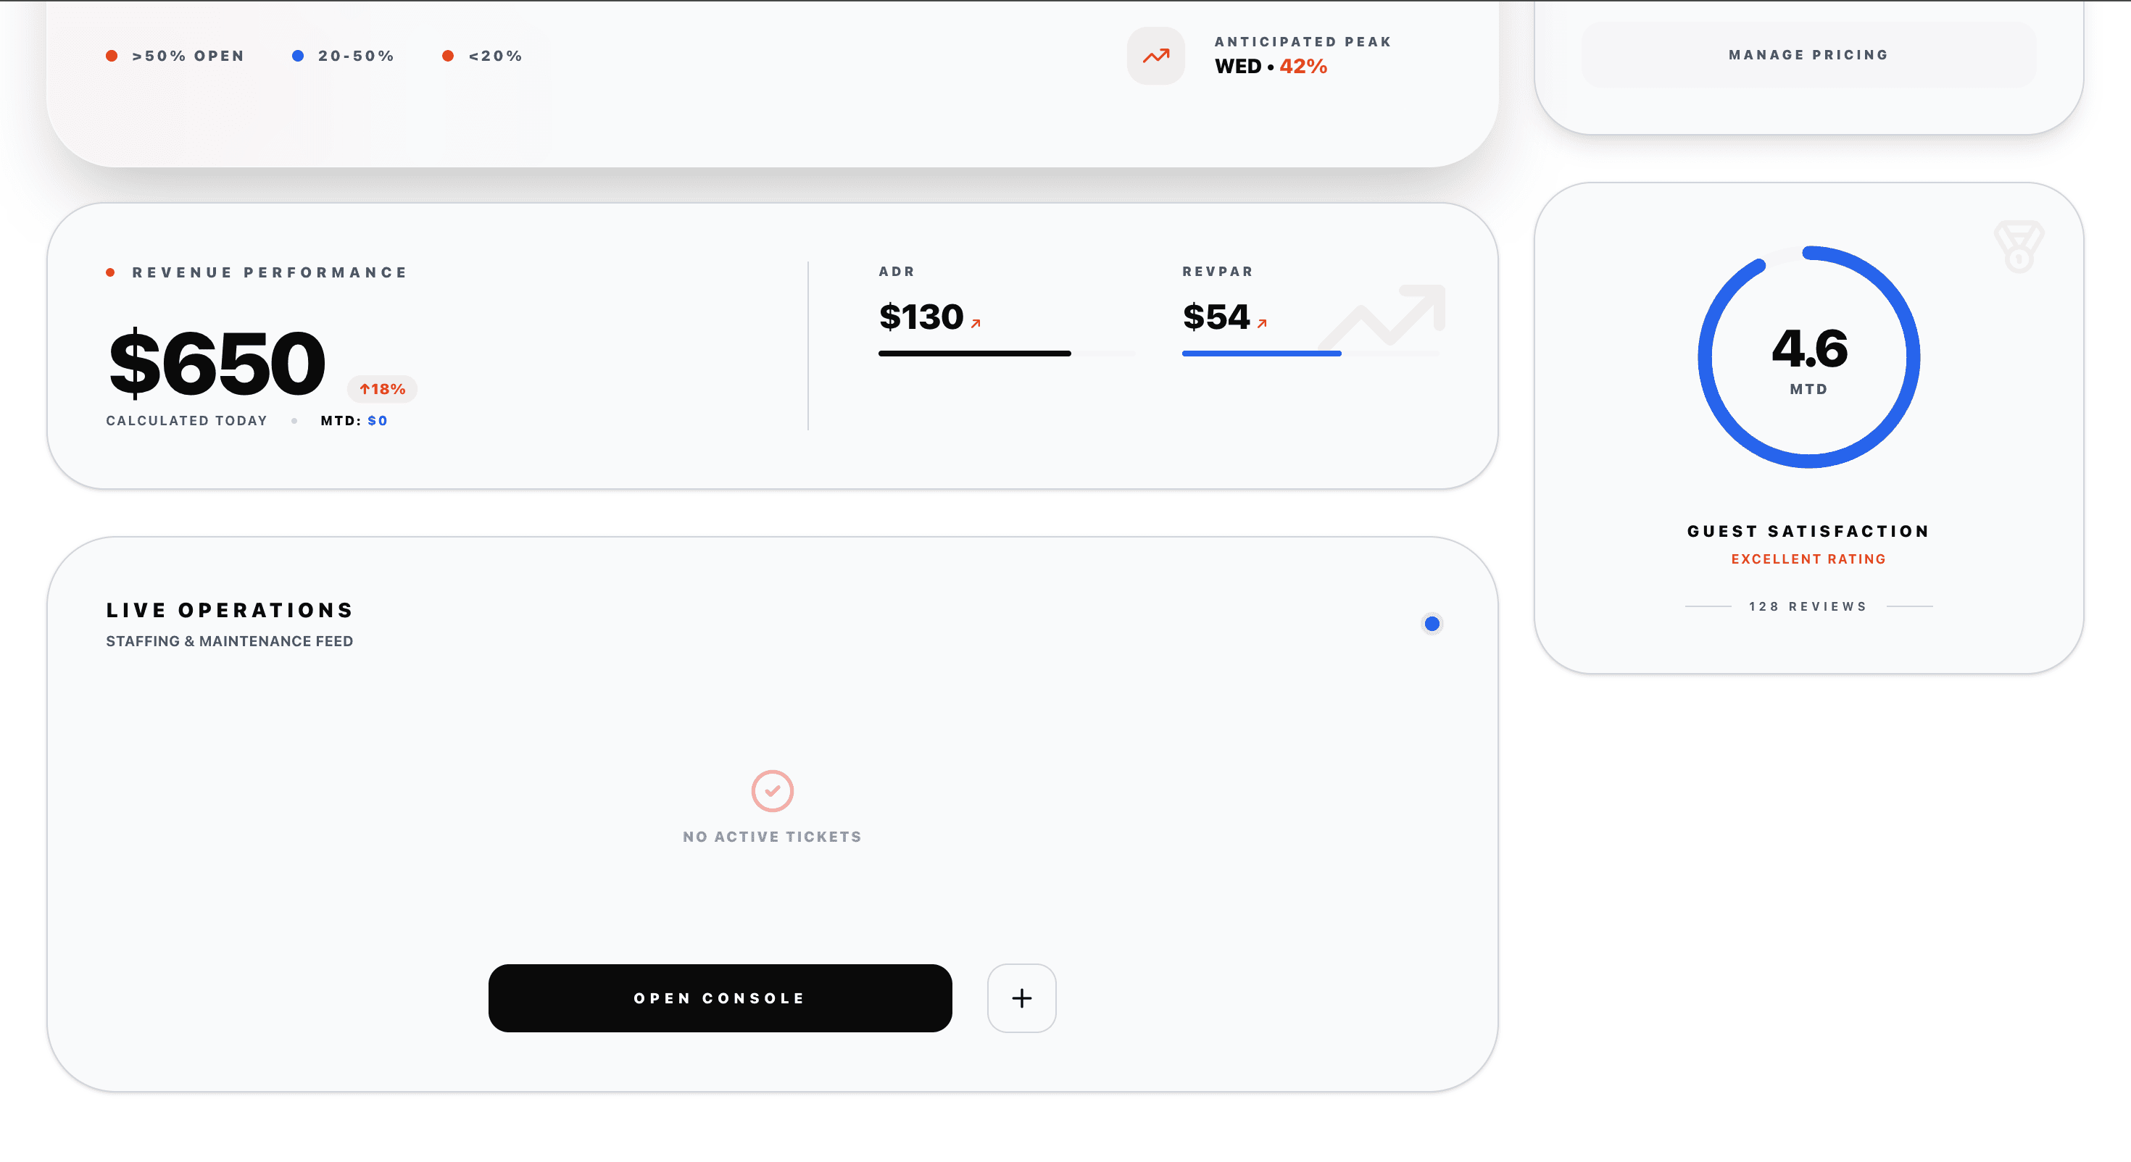Click the 4.6 MTD rating ring
This screenshot has height=1162, width=2131.
pos(1808,357)
